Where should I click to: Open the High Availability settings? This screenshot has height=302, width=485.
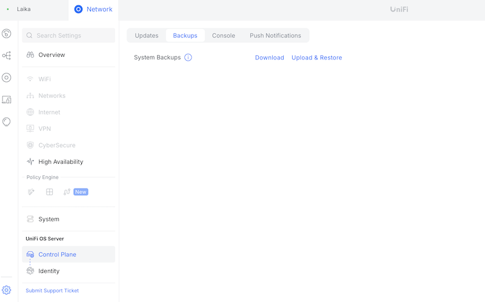pyautogui.click(x=69, y=162)
